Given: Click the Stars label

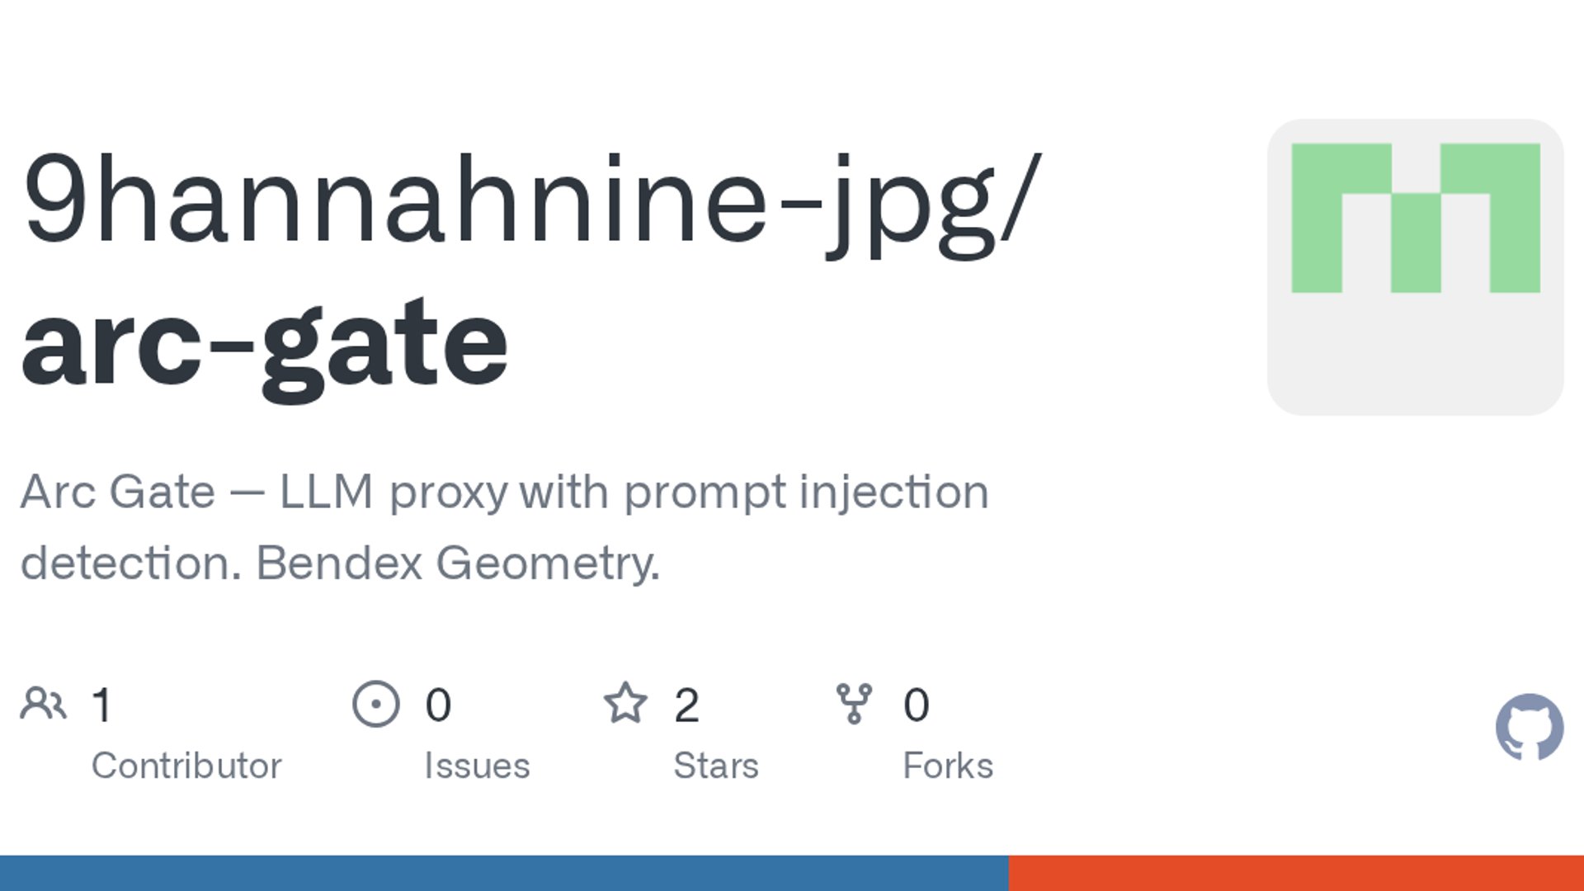Looking at the screenshot, I should tap(715, 766).
